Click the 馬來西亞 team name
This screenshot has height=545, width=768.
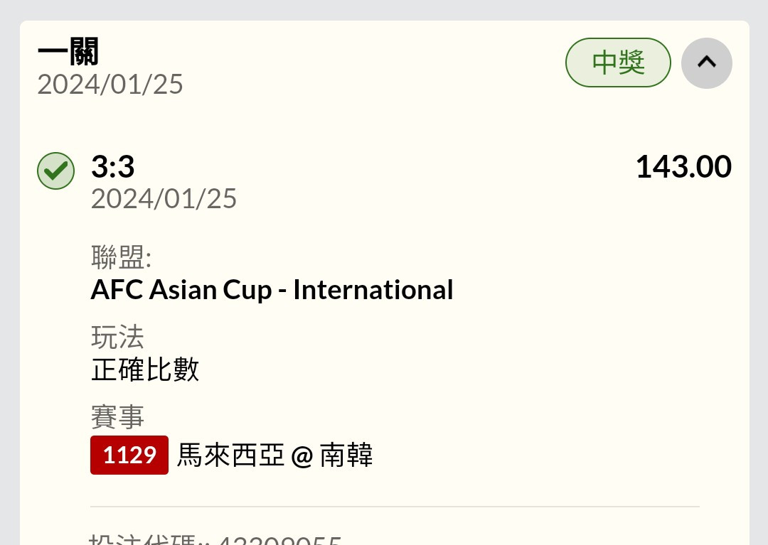230,455
